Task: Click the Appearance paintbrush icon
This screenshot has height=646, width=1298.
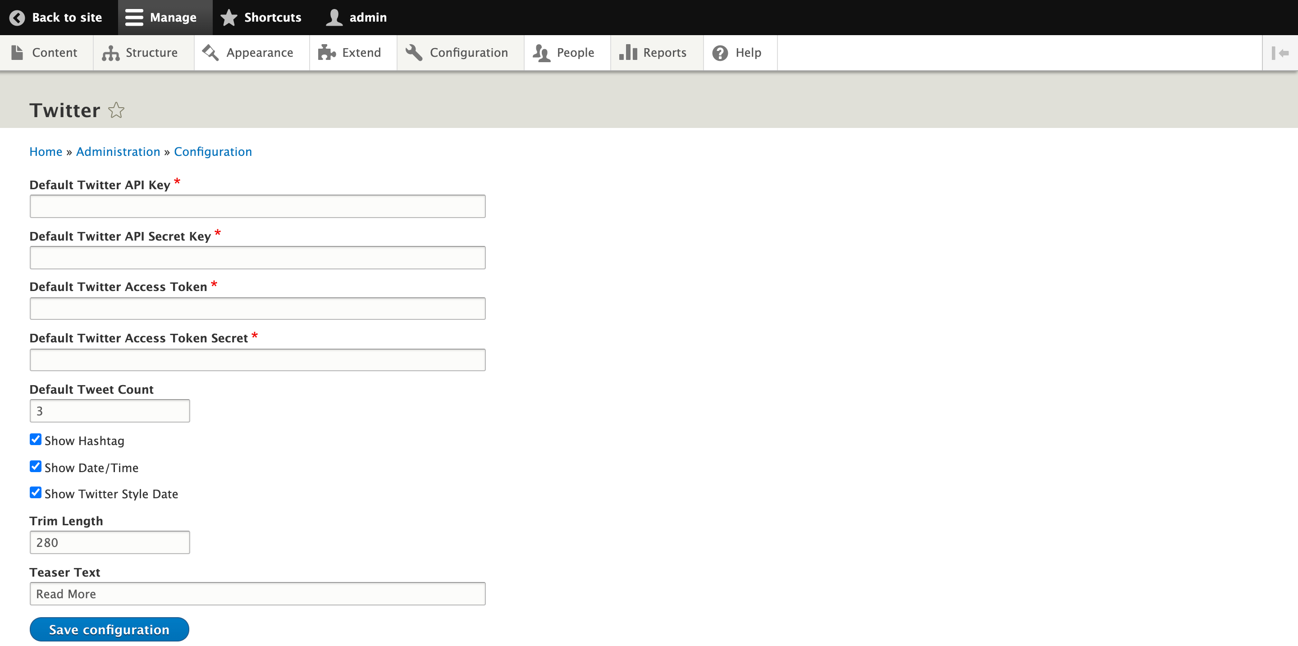Action: [x=210, y=52]
